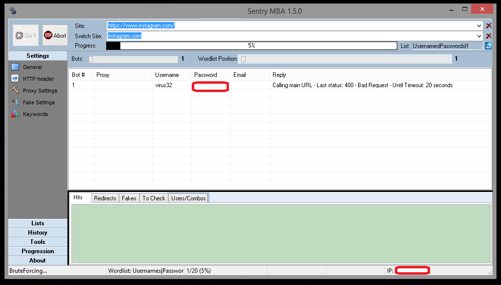The width and height of the screenshot is (501, 285).
Task: Click the 5% progress bar
Action: (x=252, y=46)
